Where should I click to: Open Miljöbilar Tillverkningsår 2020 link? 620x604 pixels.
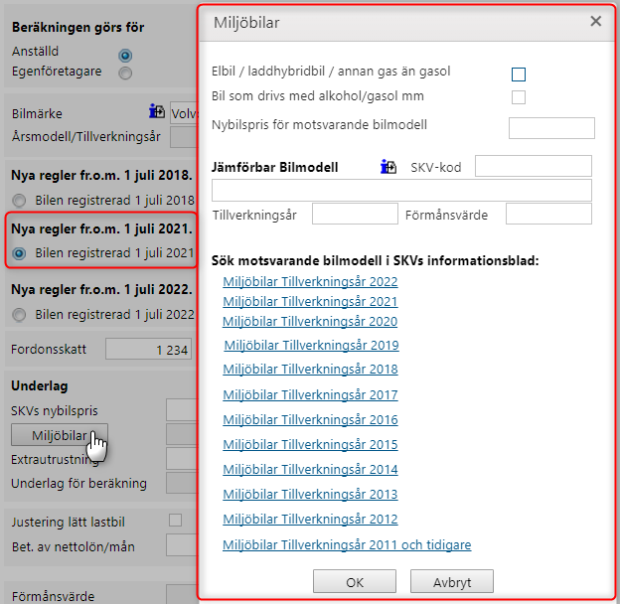click(310, 321)
